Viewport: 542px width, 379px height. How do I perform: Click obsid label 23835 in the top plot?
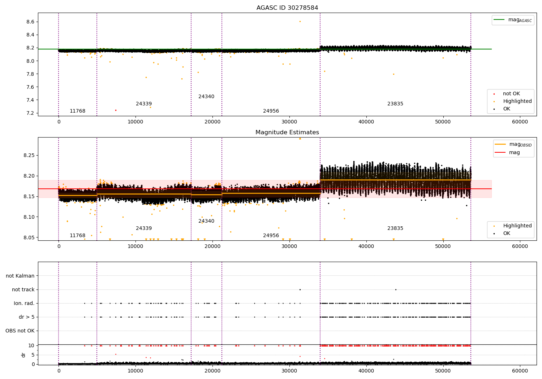click(395, 104)
